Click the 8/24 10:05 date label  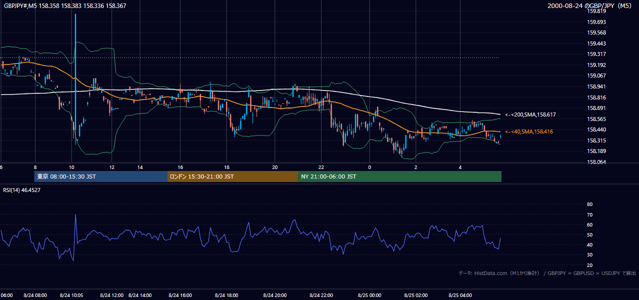point(71,295)
